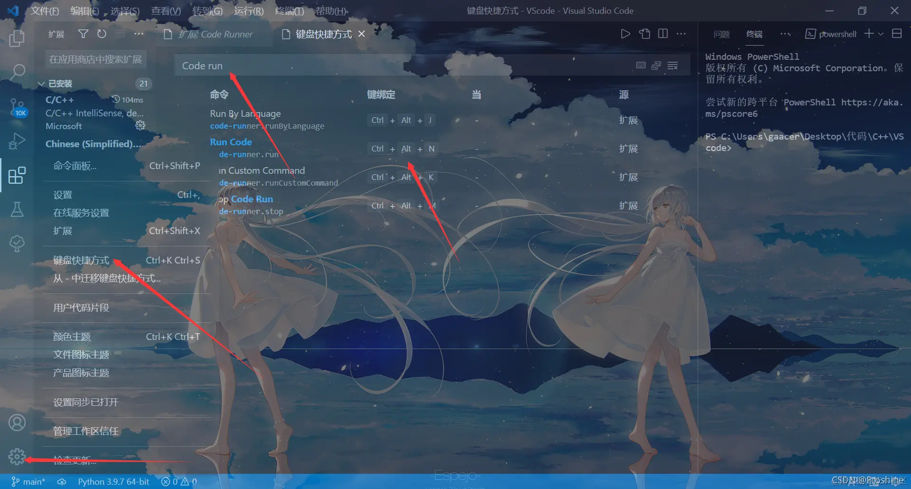911x489 pixels.
Task: Toggle sort by precedence in keybinding search
Action: (656, 66)
